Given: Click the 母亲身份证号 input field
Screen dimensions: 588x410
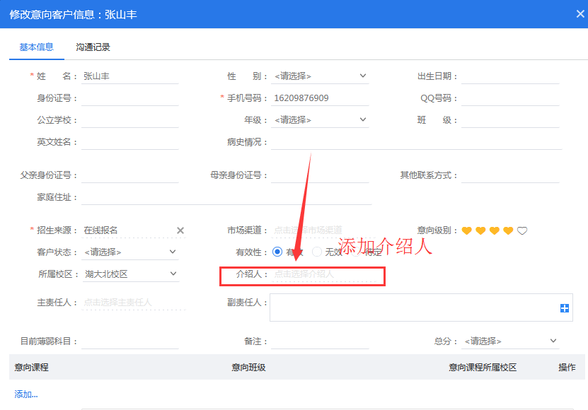Looking at the screenshot, I should (320, 175).
